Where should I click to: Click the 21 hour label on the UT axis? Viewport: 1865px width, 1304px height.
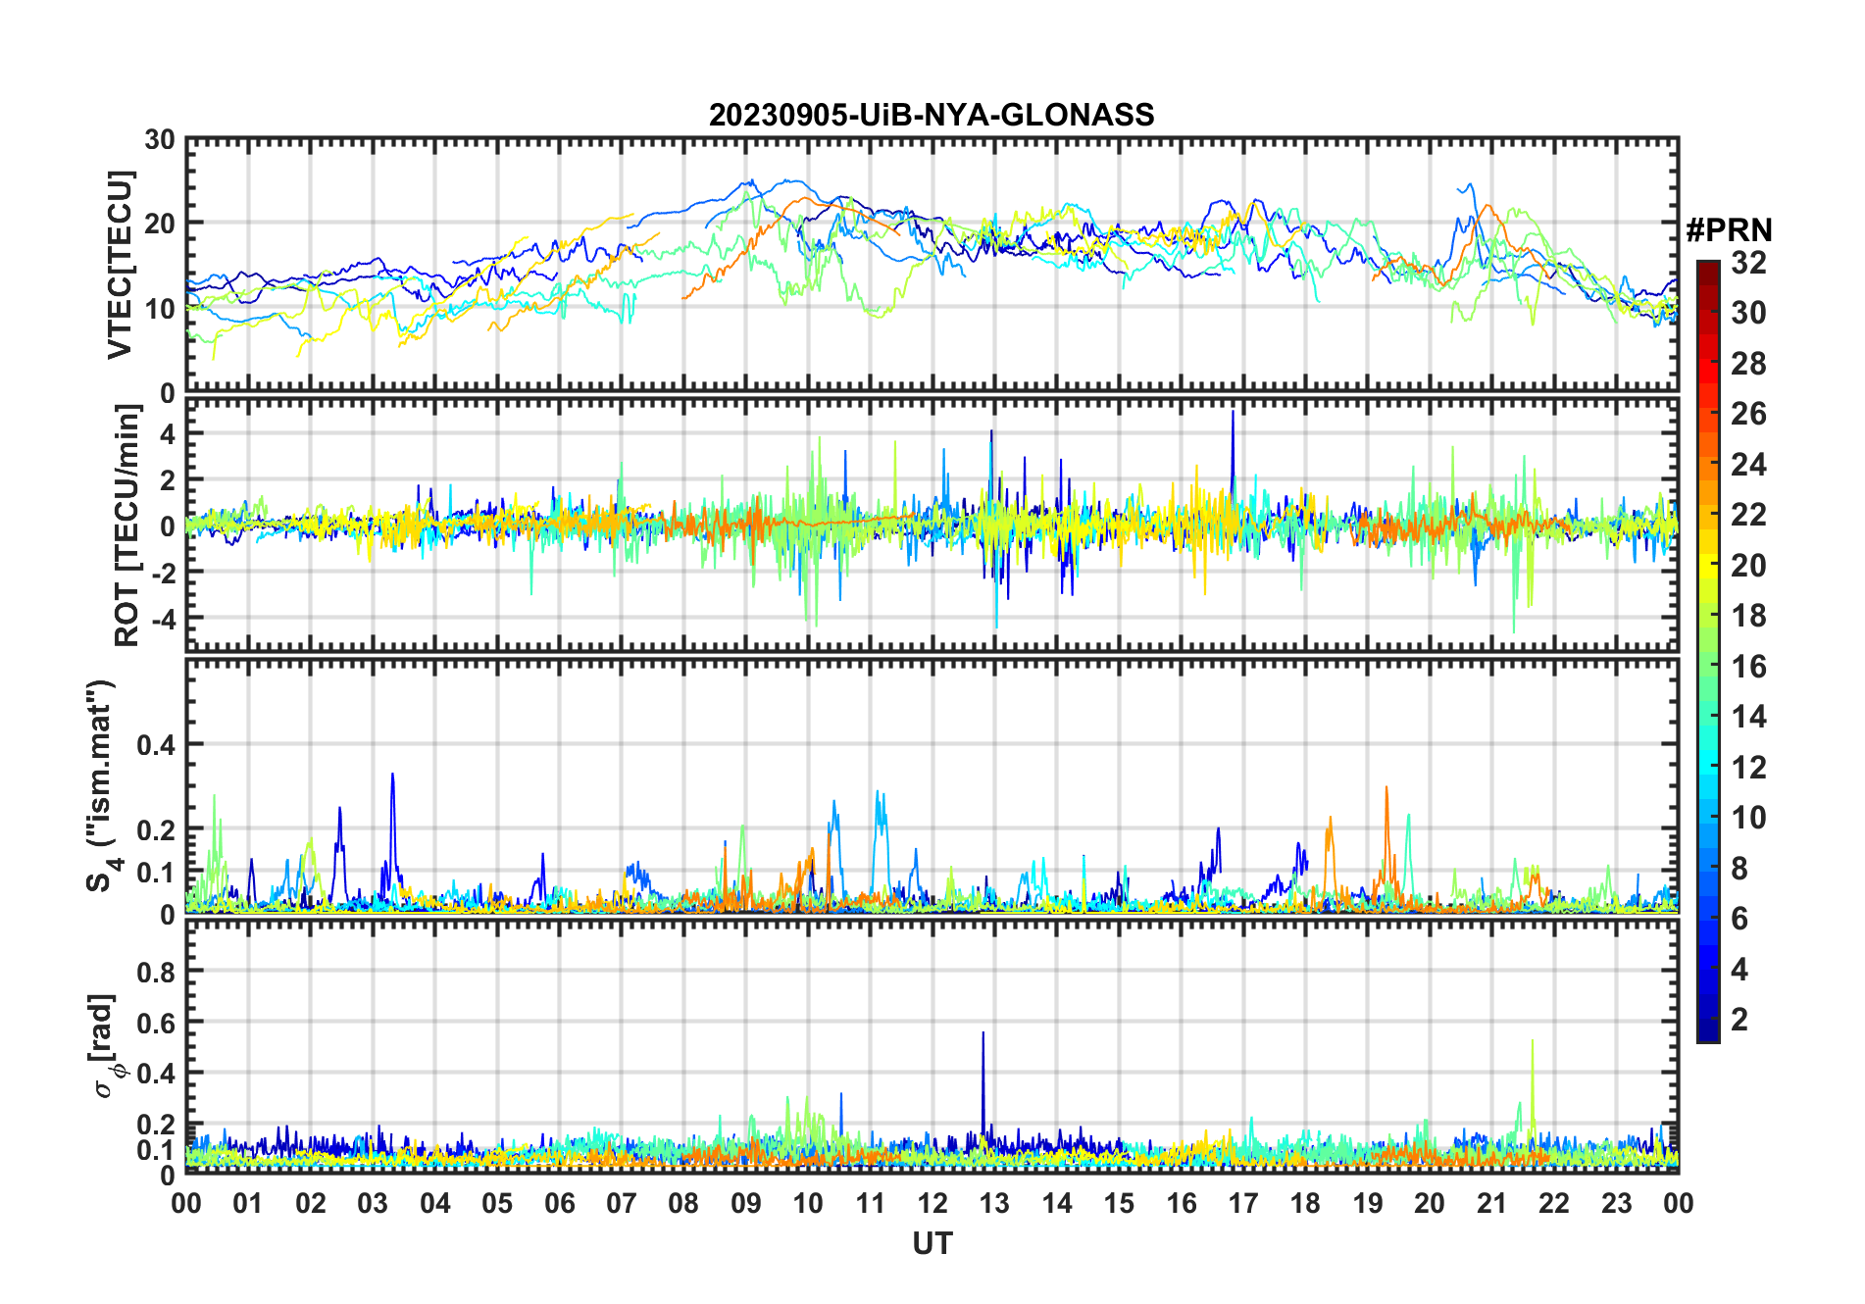tap(1491, 1204)
